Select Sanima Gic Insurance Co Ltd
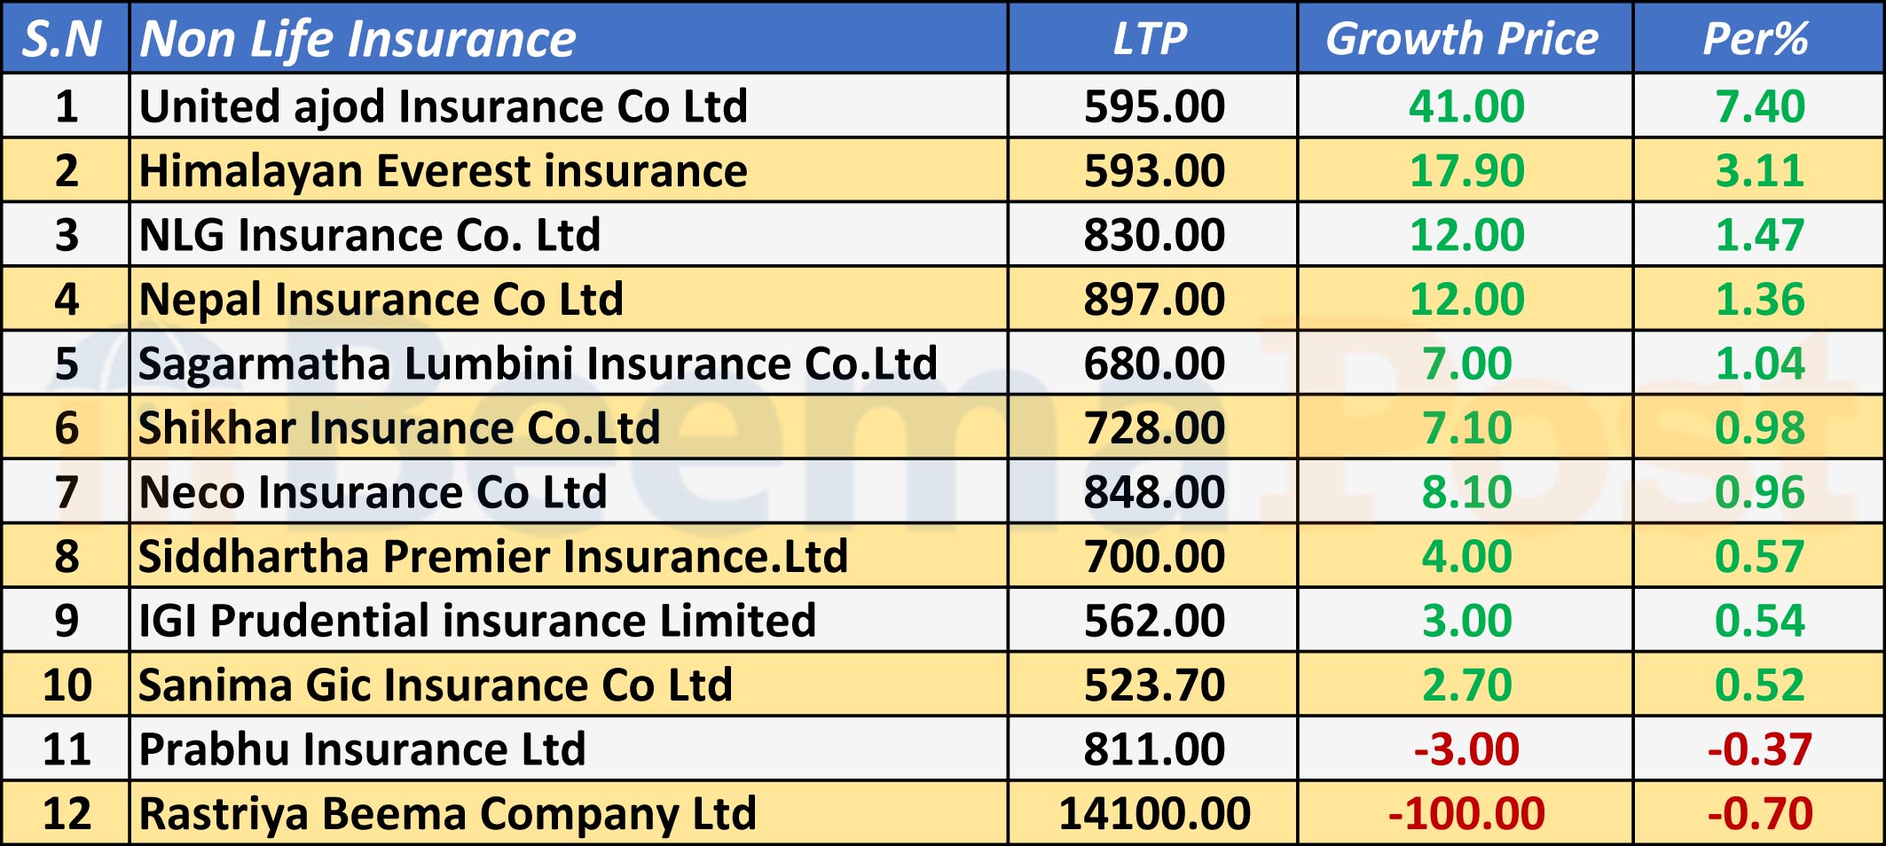Image resolution: width=1886 pixels, height=846 pixels. pos(436,685)
